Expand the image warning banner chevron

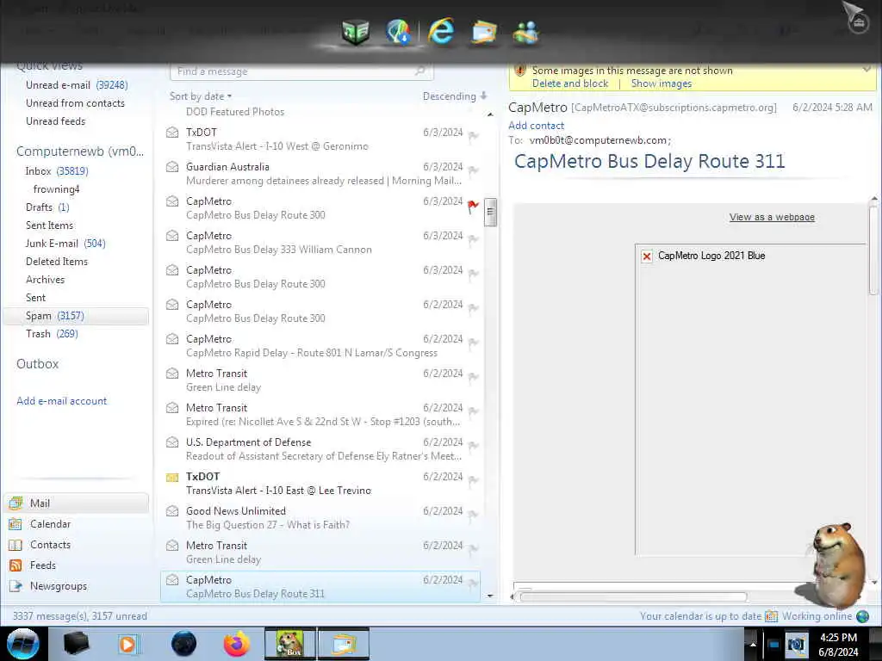pyautogui.click(x=866, y=70)
